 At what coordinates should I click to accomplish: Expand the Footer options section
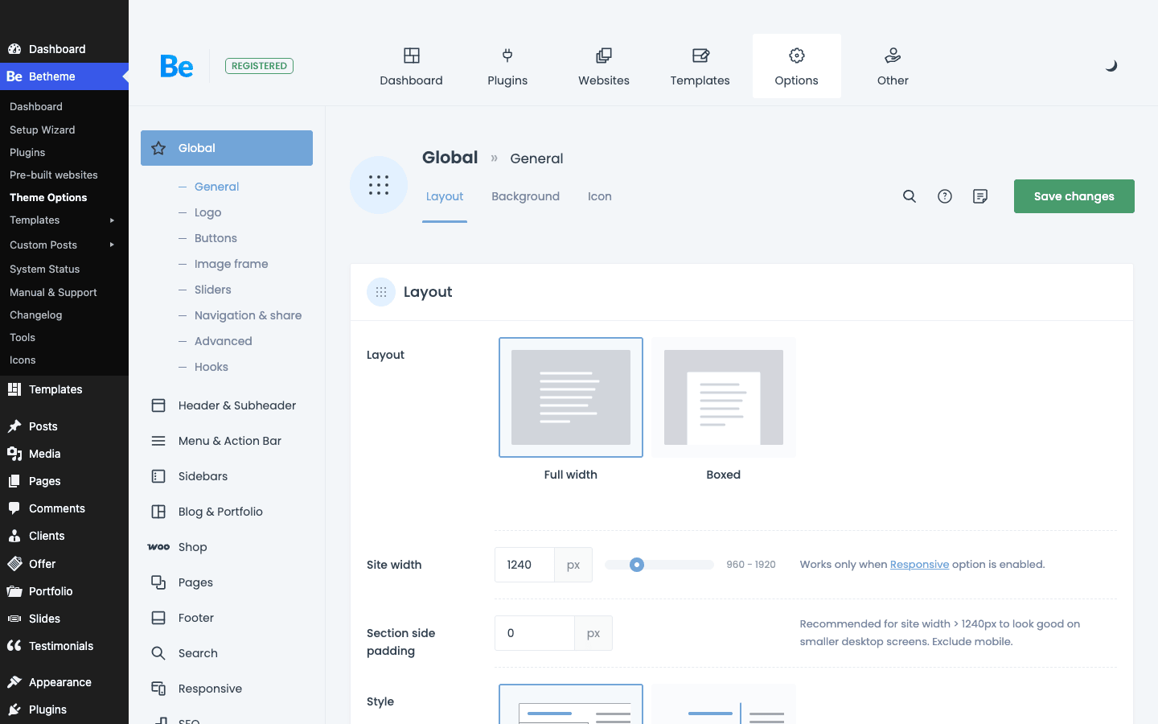227,618
